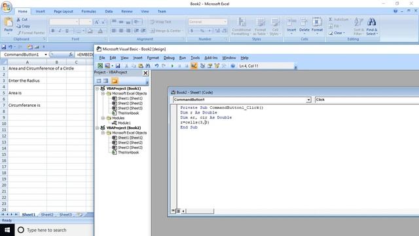Viewport: 419px width, 236px height.
Task: Click View Microsoft Excel icon in VBA toolbar
Action: [x=100, y=66]
